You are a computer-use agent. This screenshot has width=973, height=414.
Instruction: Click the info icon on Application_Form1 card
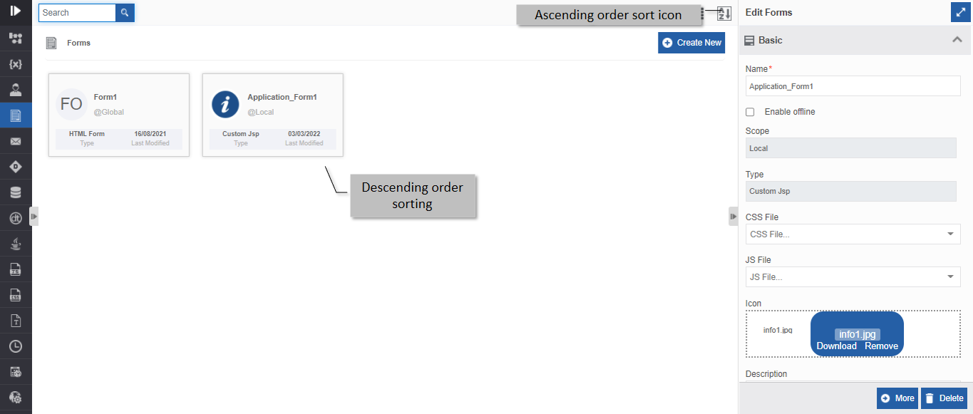(225, 104)
